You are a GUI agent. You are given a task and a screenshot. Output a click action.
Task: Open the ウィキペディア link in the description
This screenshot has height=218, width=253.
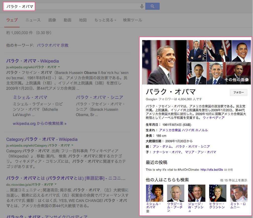(214, 118)
